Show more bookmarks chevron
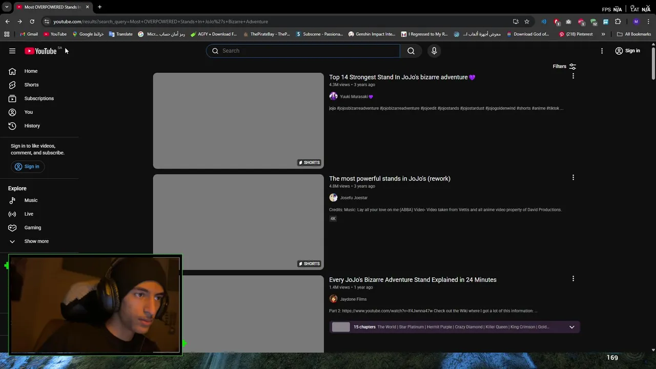This screenshot has height=369, width=656. pos(603,34)
